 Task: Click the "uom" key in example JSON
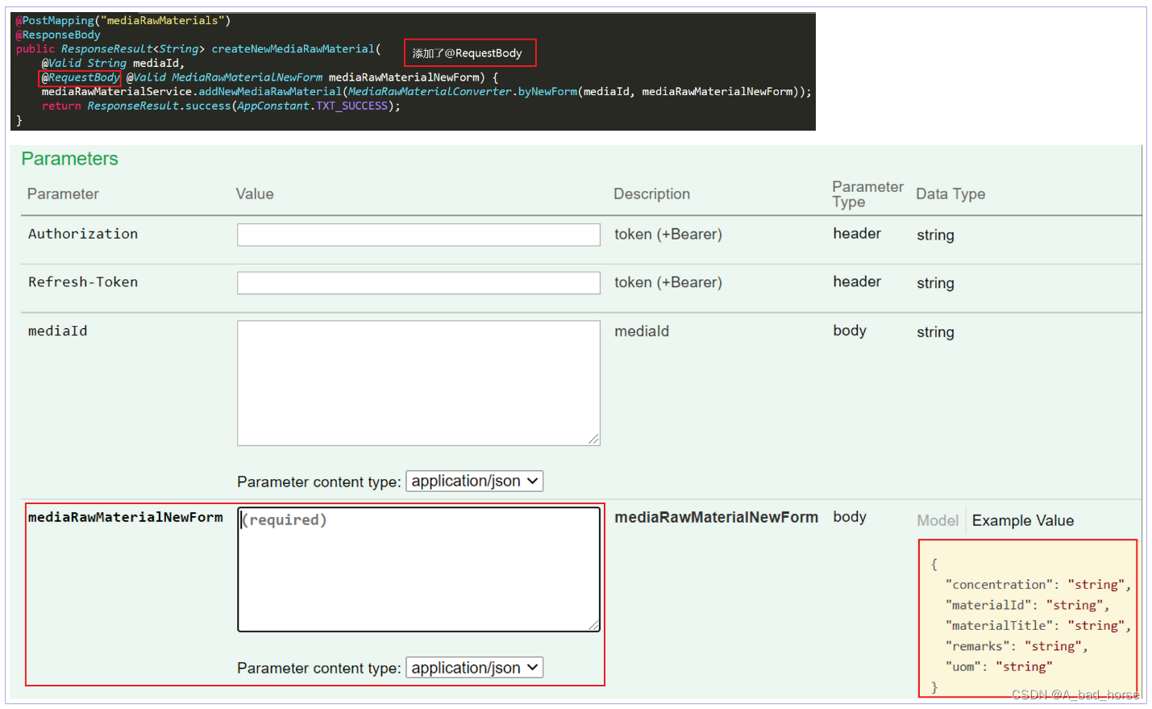pos(963,667)
